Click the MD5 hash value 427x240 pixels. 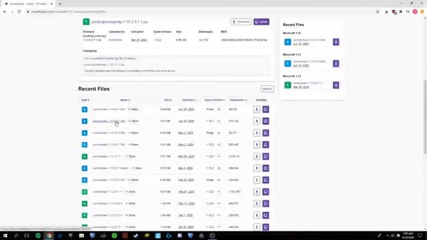tap(244, 40)
